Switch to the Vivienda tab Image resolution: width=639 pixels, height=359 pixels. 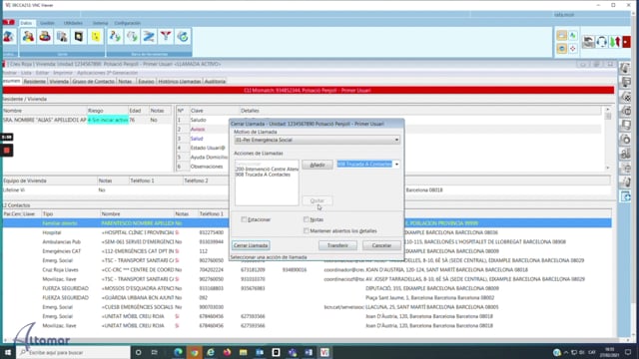point(59,82)
